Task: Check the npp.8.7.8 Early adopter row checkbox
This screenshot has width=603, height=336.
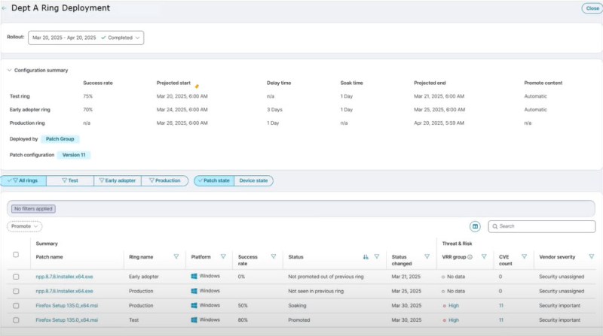Action: pyautogui.click(x=16, y=277)
